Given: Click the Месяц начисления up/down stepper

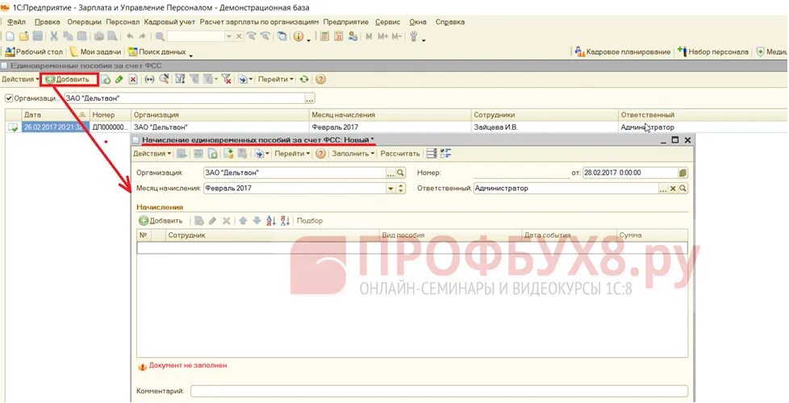Looking at the screenshot, I should coord(400,189).
